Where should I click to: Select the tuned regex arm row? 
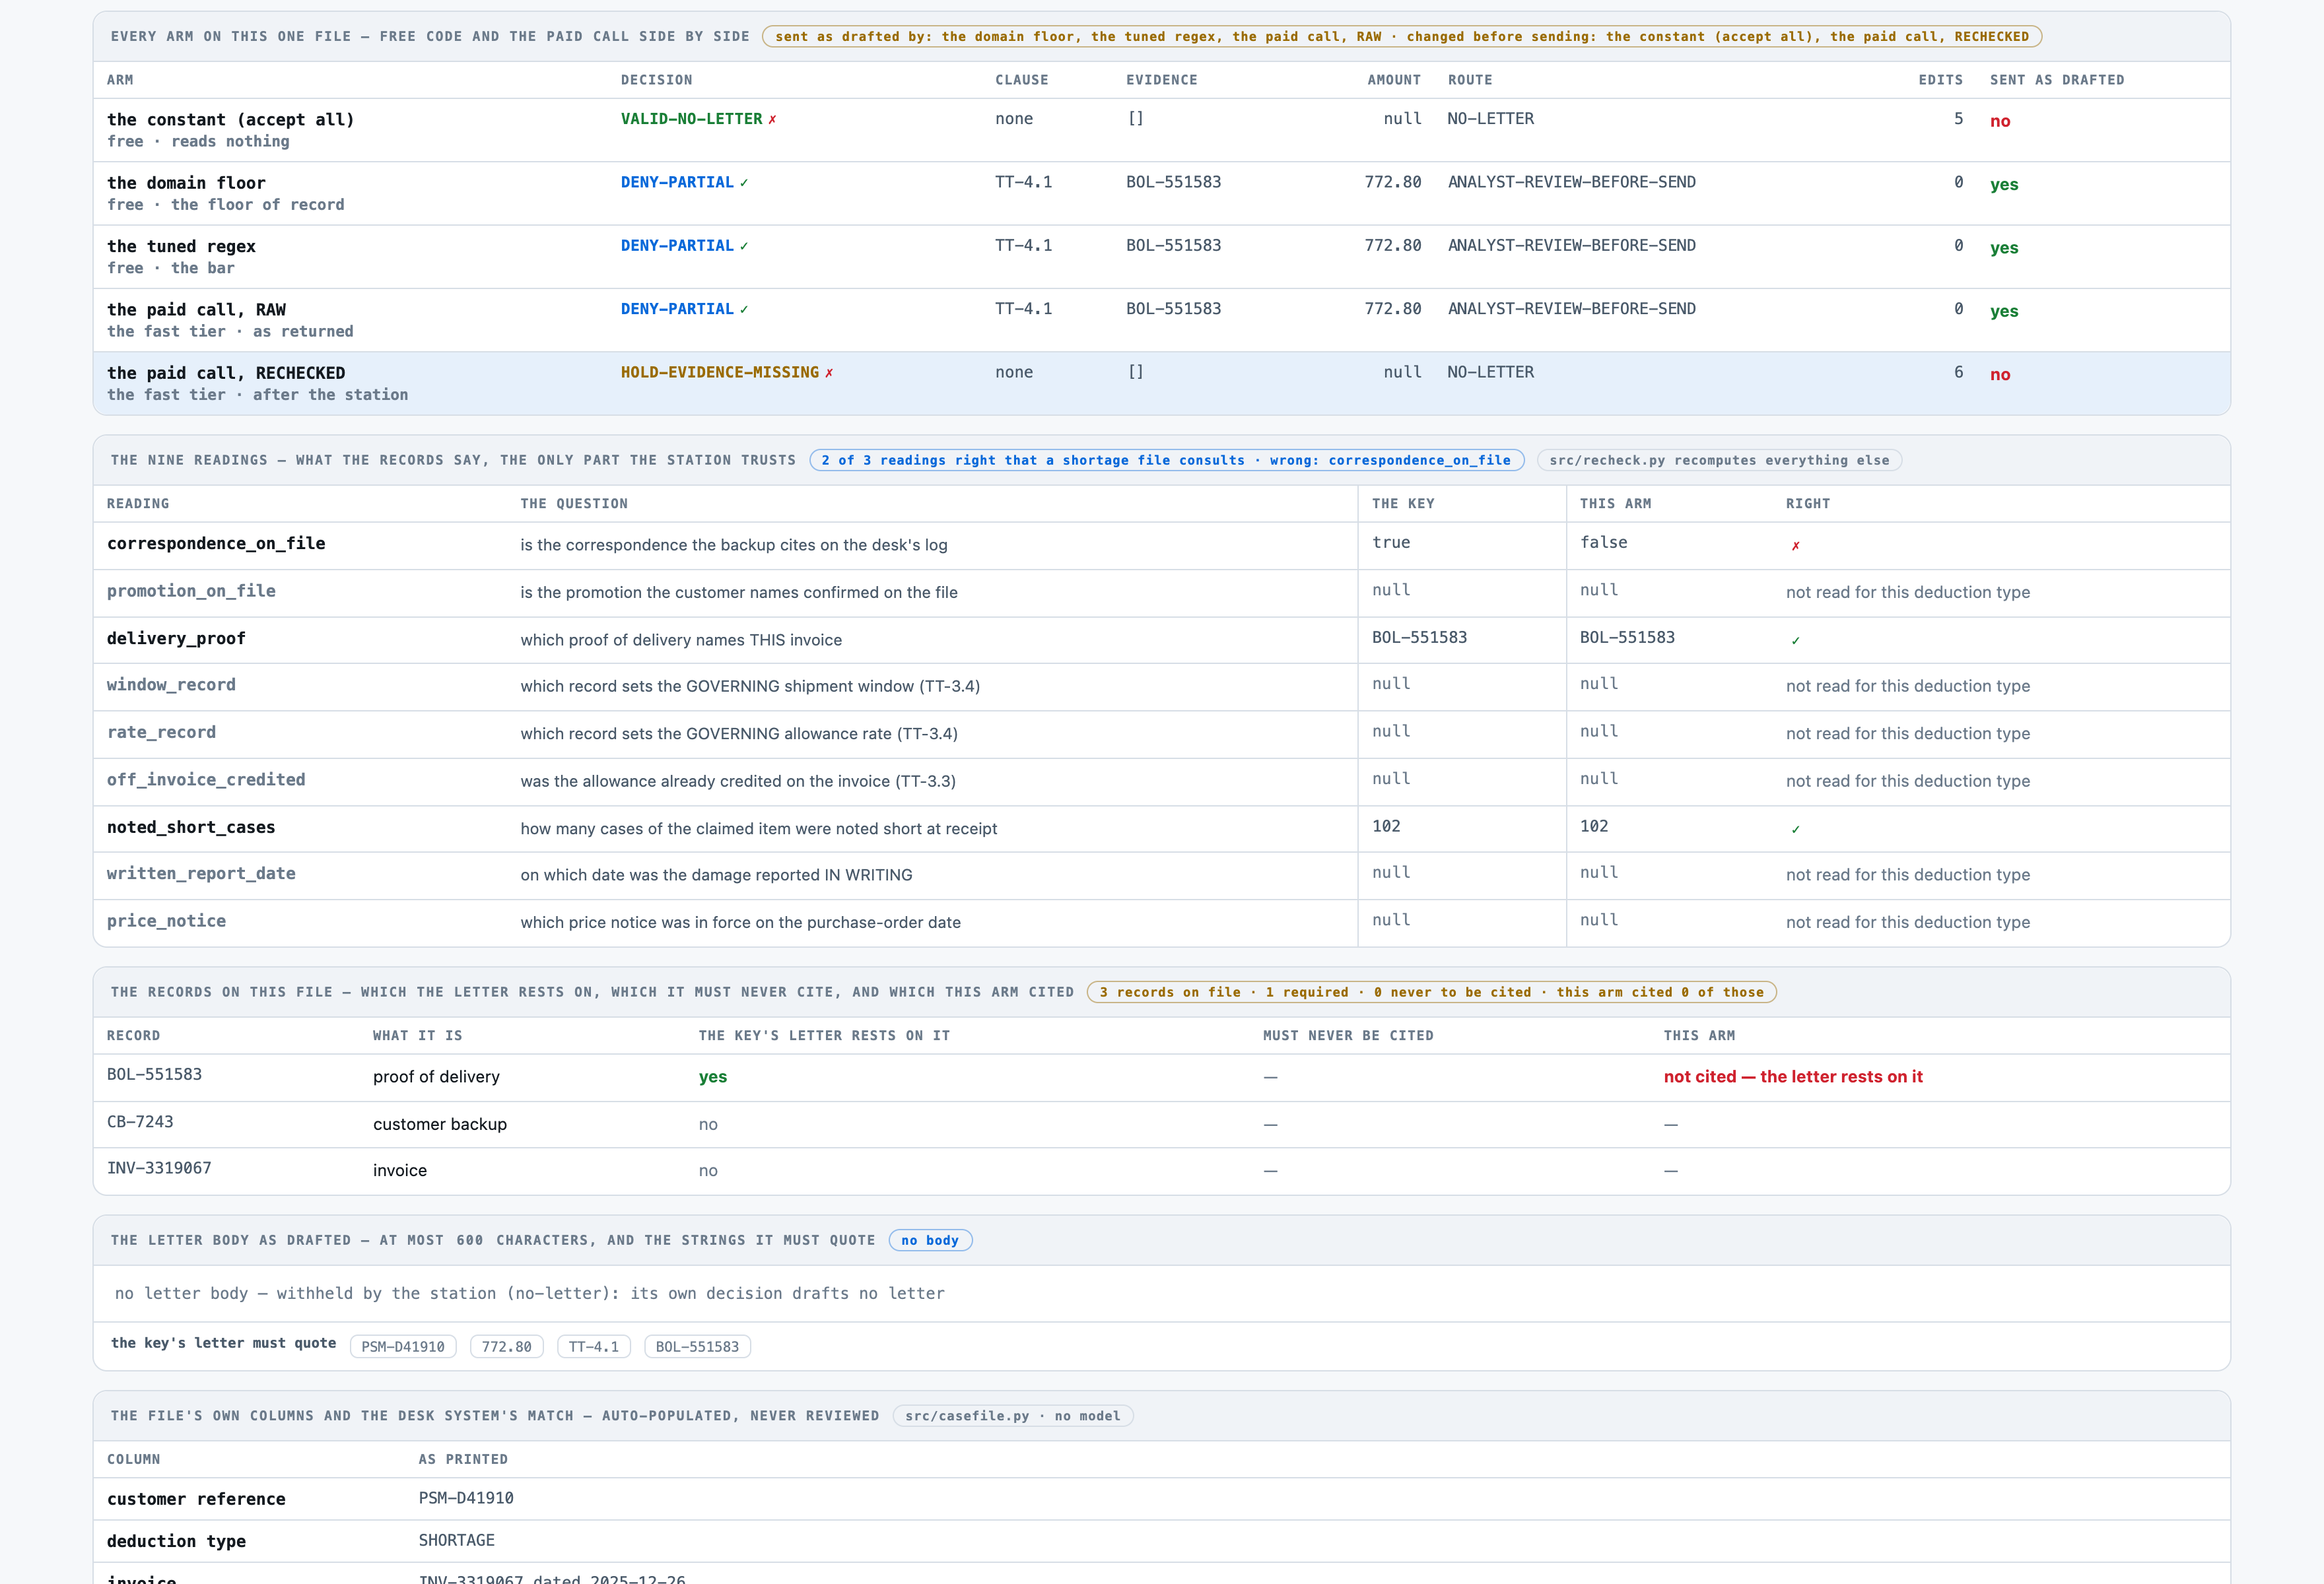click(1161, 257)
